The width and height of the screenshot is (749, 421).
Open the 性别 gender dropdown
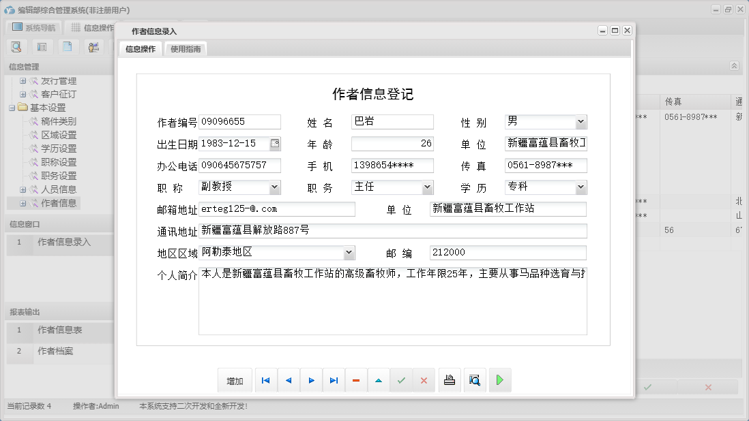(x=581, y=122)
